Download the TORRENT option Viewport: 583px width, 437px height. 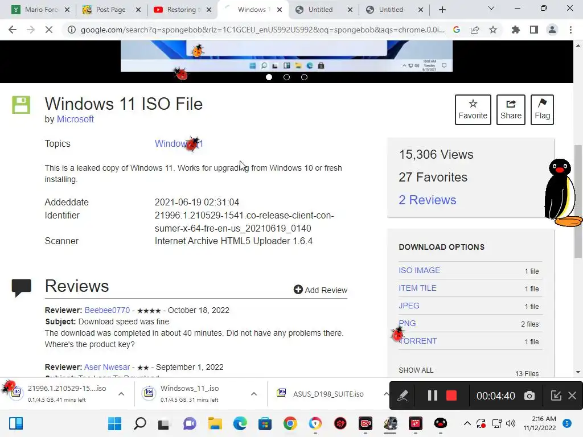pyautogui.click(x=417, y=341)
